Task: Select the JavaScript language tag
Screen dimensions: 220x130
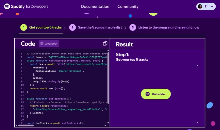Action: 49,44
